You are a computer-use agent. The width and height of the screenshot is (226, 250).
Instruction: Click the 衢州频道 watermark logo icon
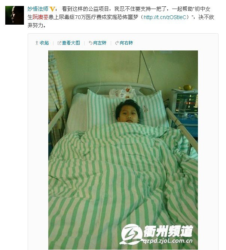point(131,234)
